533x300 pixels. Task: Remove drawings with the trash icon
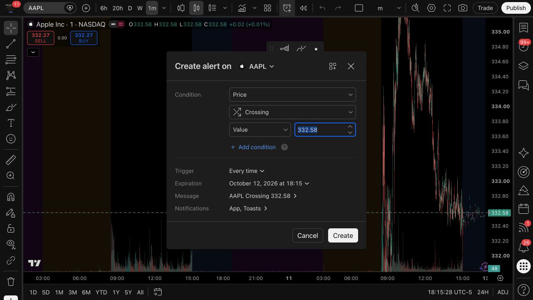11,281
